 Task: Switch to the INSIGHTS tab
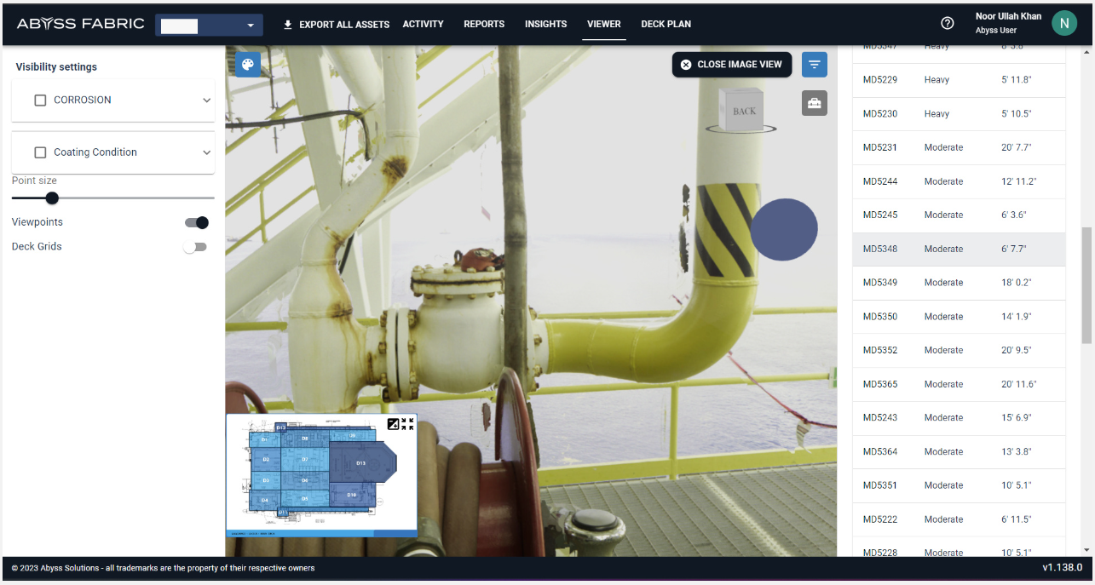(x=545, y=24)
